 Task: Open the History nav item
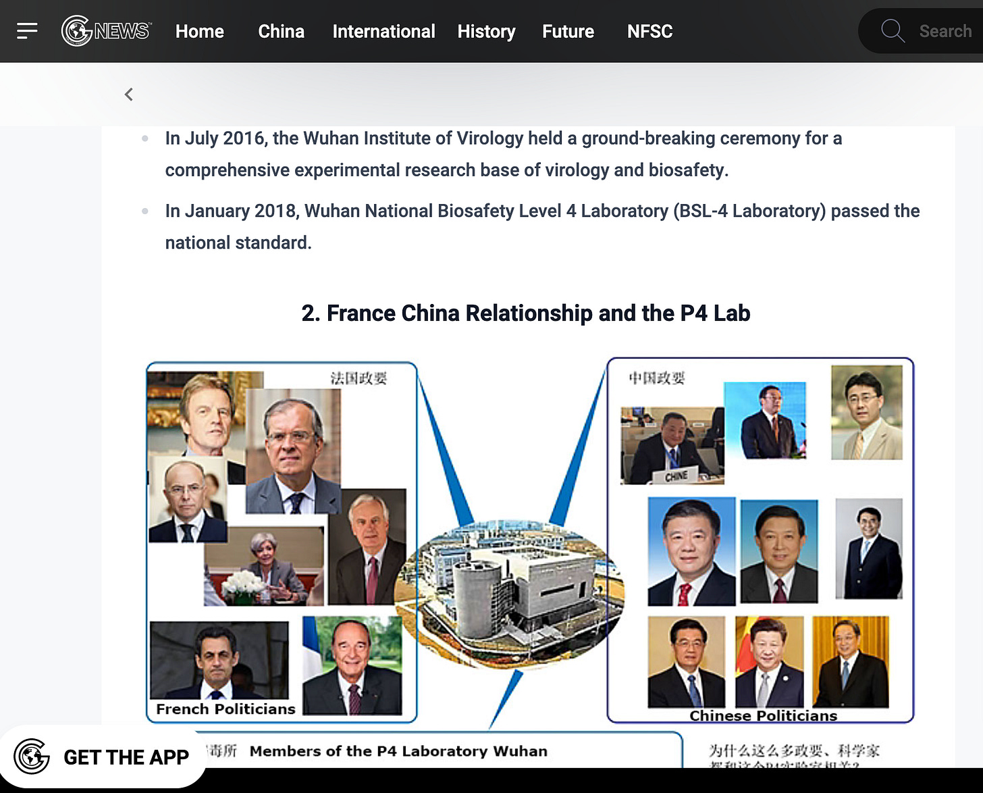(x=486, y=32)
